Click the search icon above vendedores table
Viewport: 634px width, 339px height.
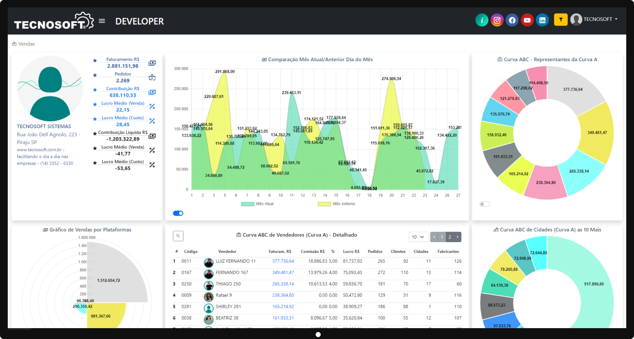(x=178, y=236)
